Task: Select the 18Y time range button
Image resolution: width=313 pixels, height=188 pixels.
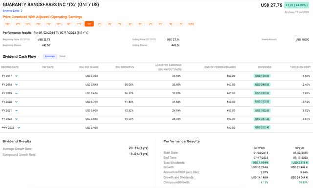Action: [8, 24]
